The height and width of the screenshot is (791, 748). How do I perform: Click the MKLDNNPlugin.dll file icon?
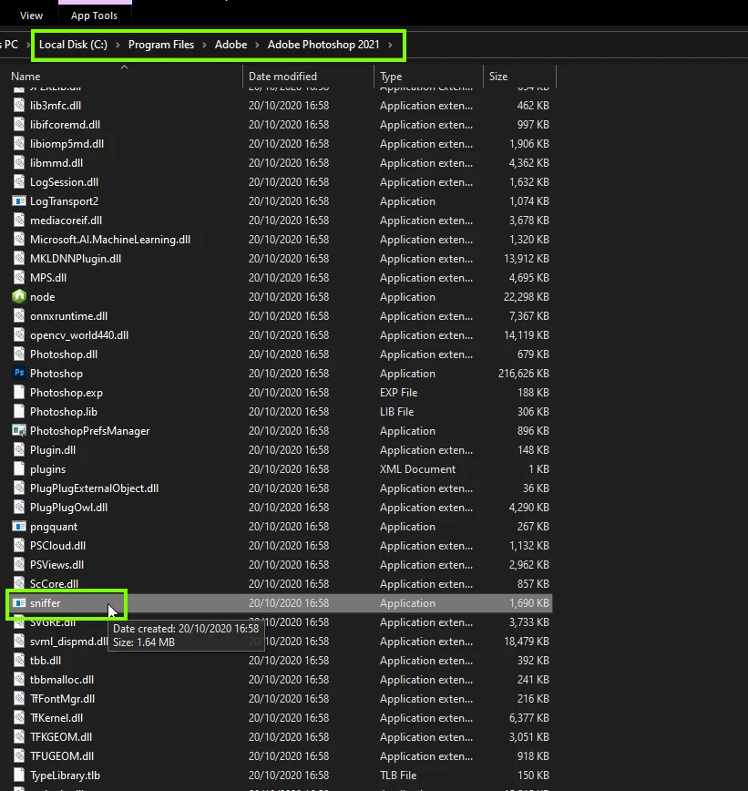click(x=18, y=258)
